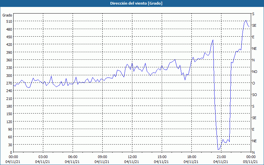The width and height of the screenshot is (264, 165).
Task: Select the 390 left axis value
Action: (9, 52)
